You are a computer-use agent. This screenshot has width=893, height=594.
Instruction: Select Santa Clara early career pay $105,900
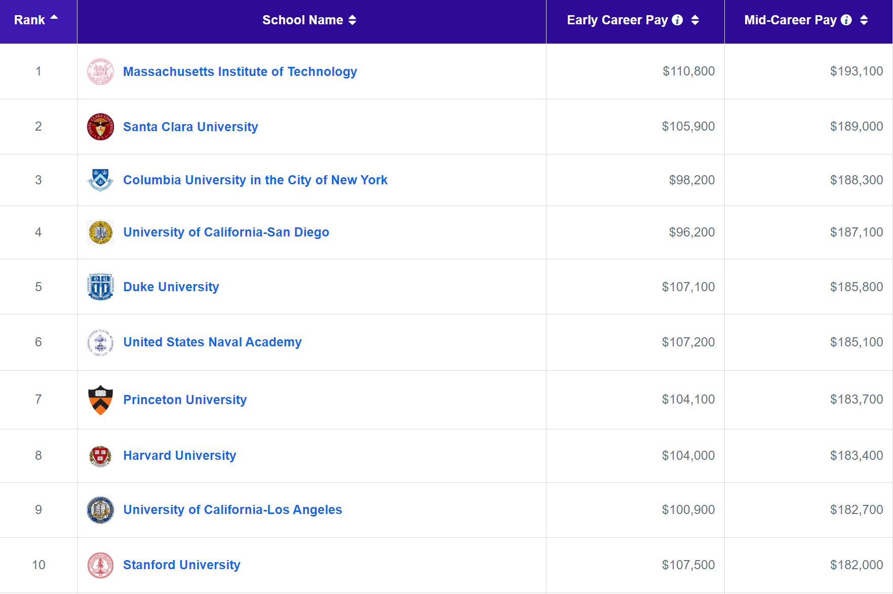688,126
